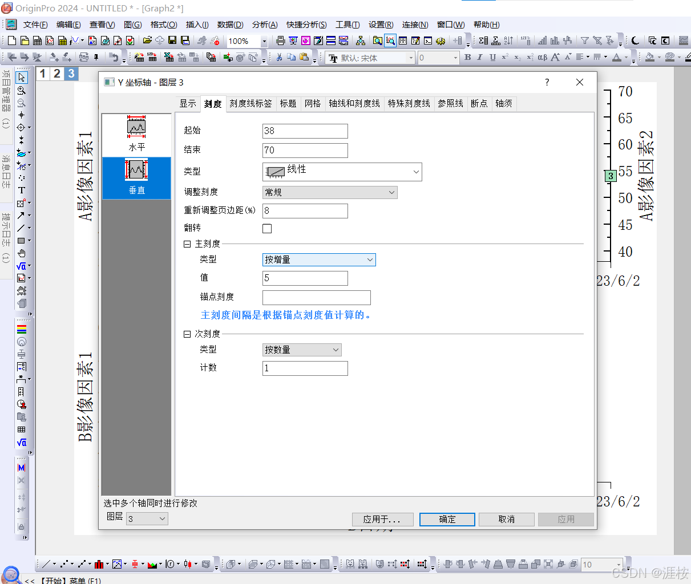Collapse the 次刻度 section
The image size is (691, 584).
(187, 334)
